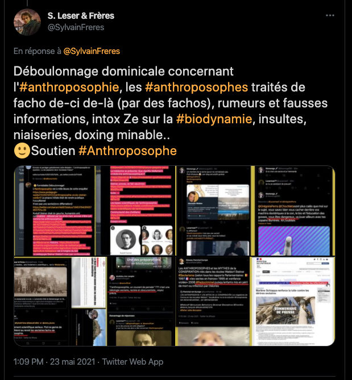The height and width of the screenshot is (380, 352).
Task: Open the #anthroposophie hashtag
Action: pos(69,87)
